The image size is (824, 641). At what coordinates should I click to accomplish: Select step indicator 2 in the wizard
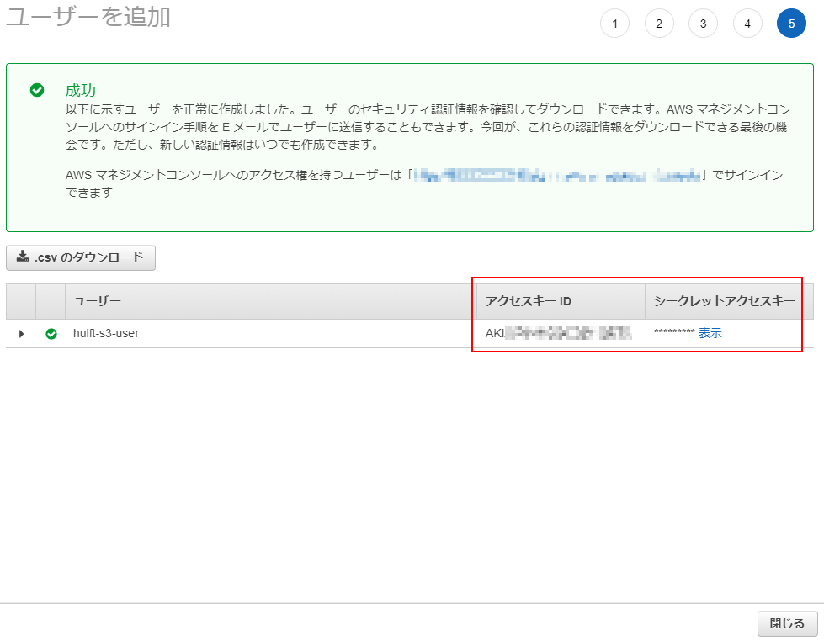point(659,24)
